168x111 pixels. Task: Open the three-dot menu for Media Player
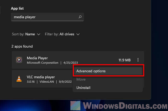tap(138, 60)
